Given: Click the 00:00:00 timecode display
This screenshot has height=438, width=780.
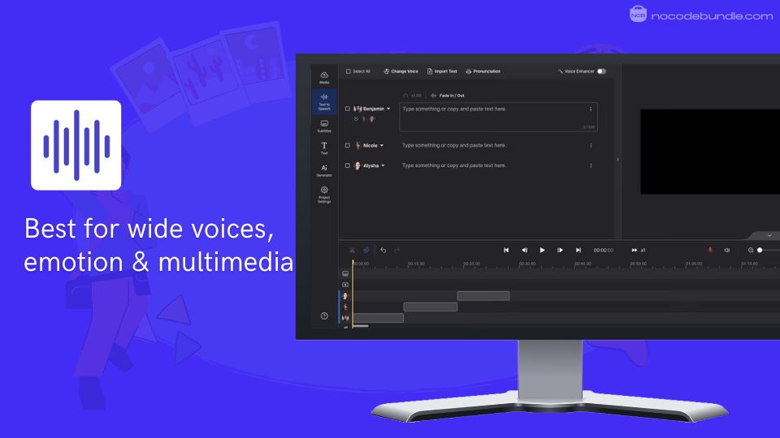Looking at the screenshot, I should 604,251.
